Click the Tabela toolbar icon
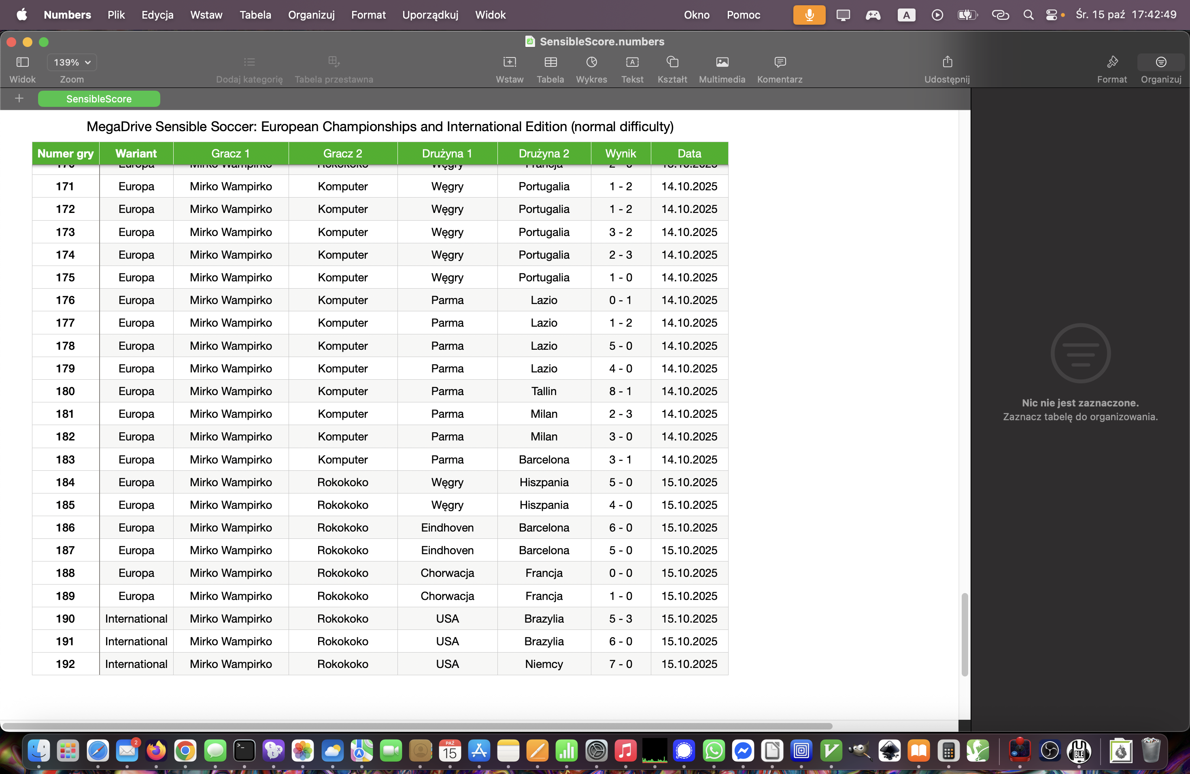 pyautogui.click(x=550, y=62)
